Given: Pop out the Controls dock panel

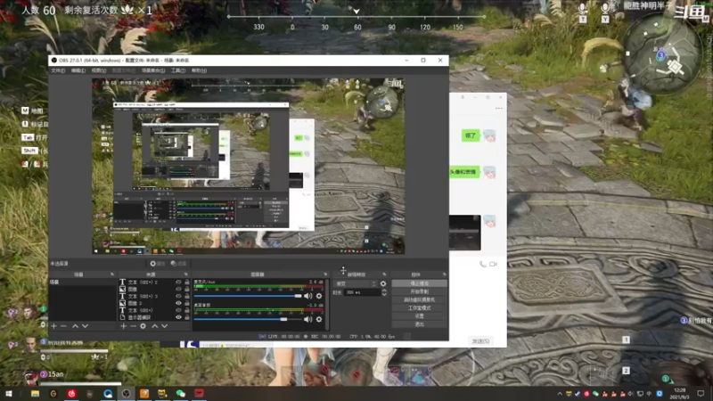Looking at the screenshot, I should pos(444,274).
